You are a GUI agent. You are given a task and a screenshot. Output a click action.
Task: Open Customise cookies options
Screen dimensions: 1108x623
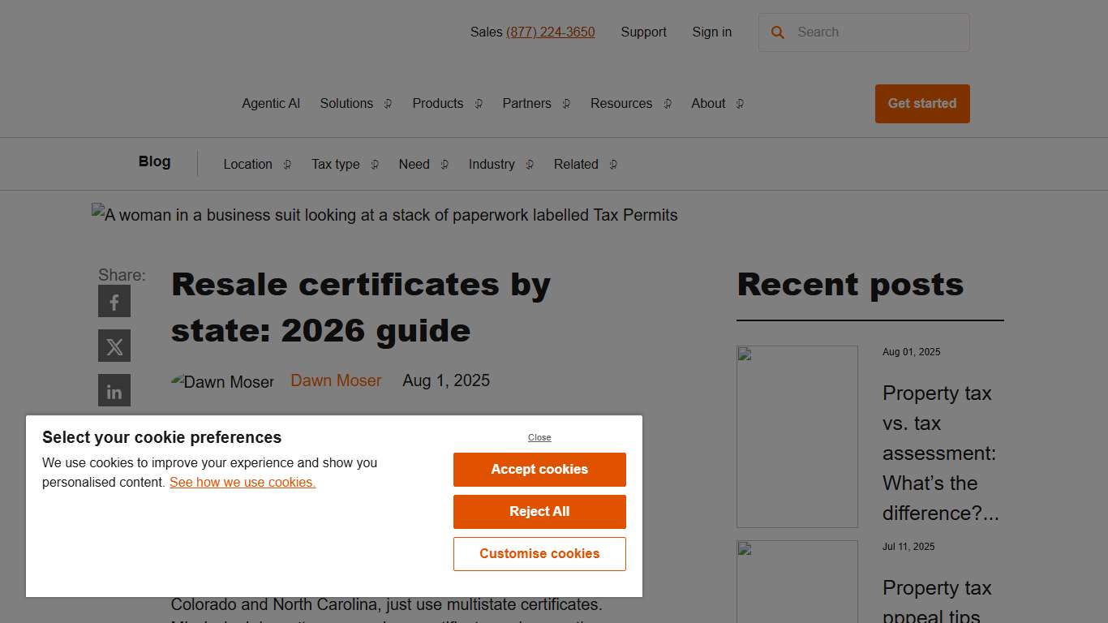[x=539, y=553]
